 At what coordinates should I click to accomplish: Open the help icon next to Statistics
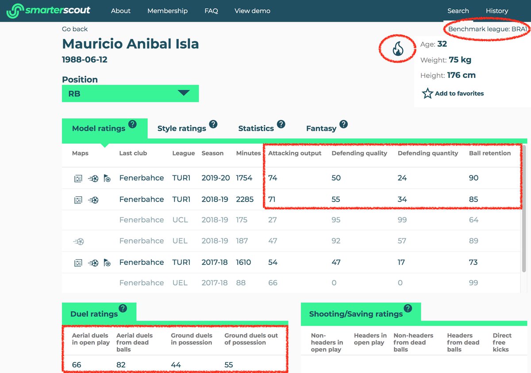point(281,124)
